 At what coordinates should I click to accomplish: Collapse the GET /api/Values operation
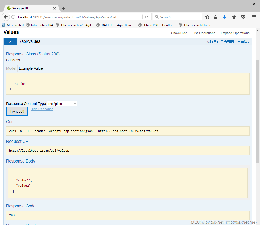click(x=30, y=41)
